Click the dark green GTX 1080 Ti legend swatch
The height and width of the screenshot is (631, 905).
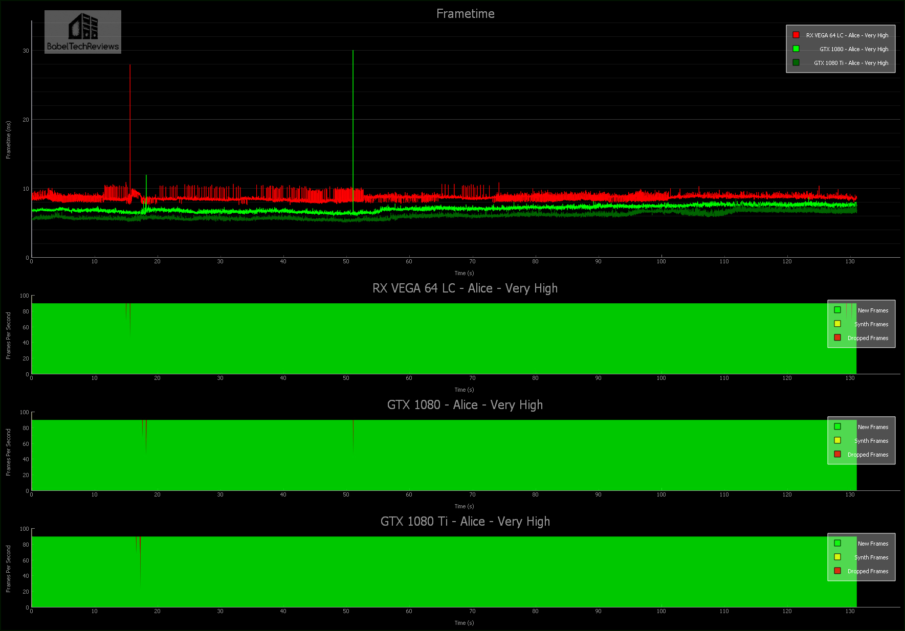pyautogui.click(x=796, y=62)
